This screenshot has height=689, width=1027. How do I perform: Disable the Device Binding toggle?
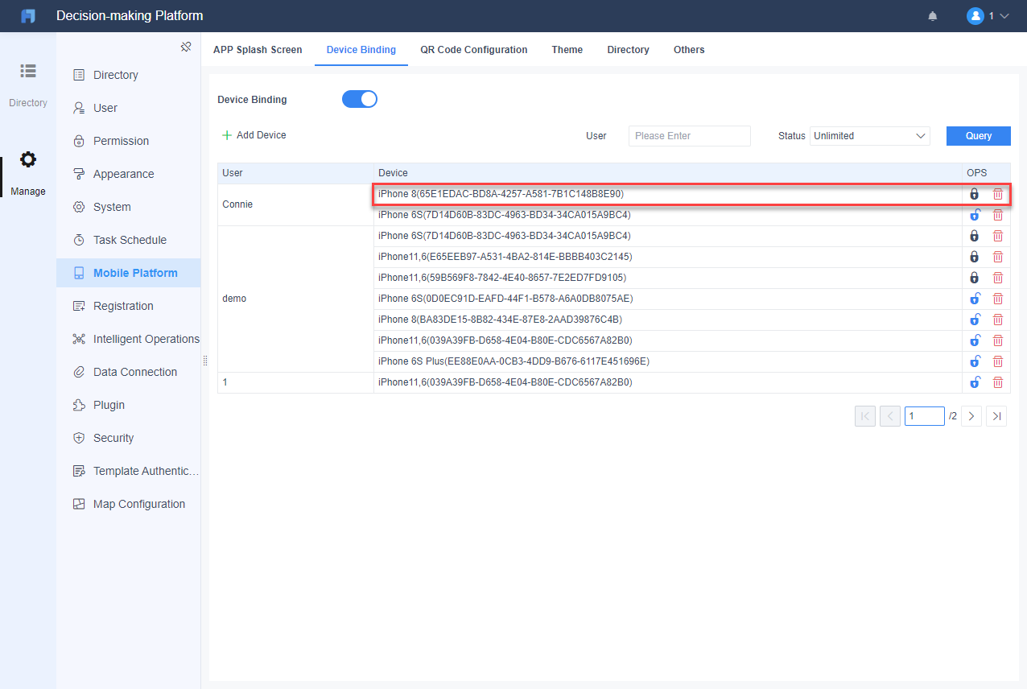(359, 98)
